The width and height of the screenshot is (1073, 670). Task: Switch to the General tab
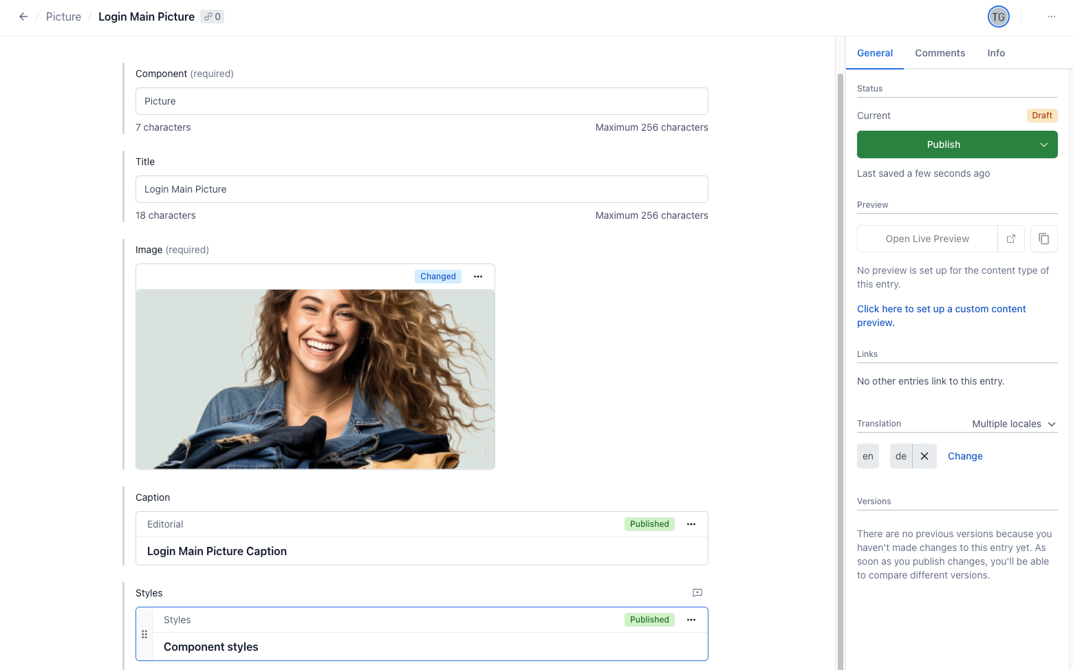(x=875, y=53)
